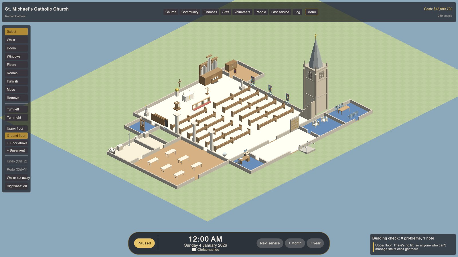Rotate the view with Turn left
Viewport: 458px width, 257px height.
[x=16, y=109]
